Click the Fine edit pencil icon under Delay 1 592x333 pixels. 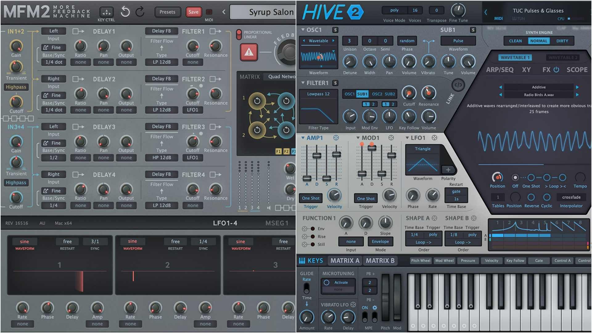click(46, 47)
